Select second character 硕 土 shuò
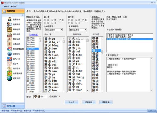157x113 pixels. click(x=77, y=90)
